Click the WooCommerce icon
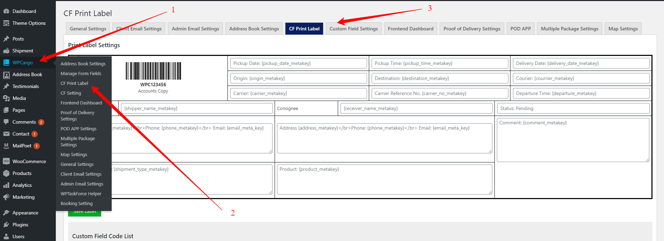This screenshot has width=664, height=241. pyautogui.click(x=6, y=161)
